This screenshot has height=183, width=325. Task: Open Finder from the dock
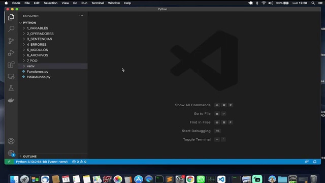point(14,179)
